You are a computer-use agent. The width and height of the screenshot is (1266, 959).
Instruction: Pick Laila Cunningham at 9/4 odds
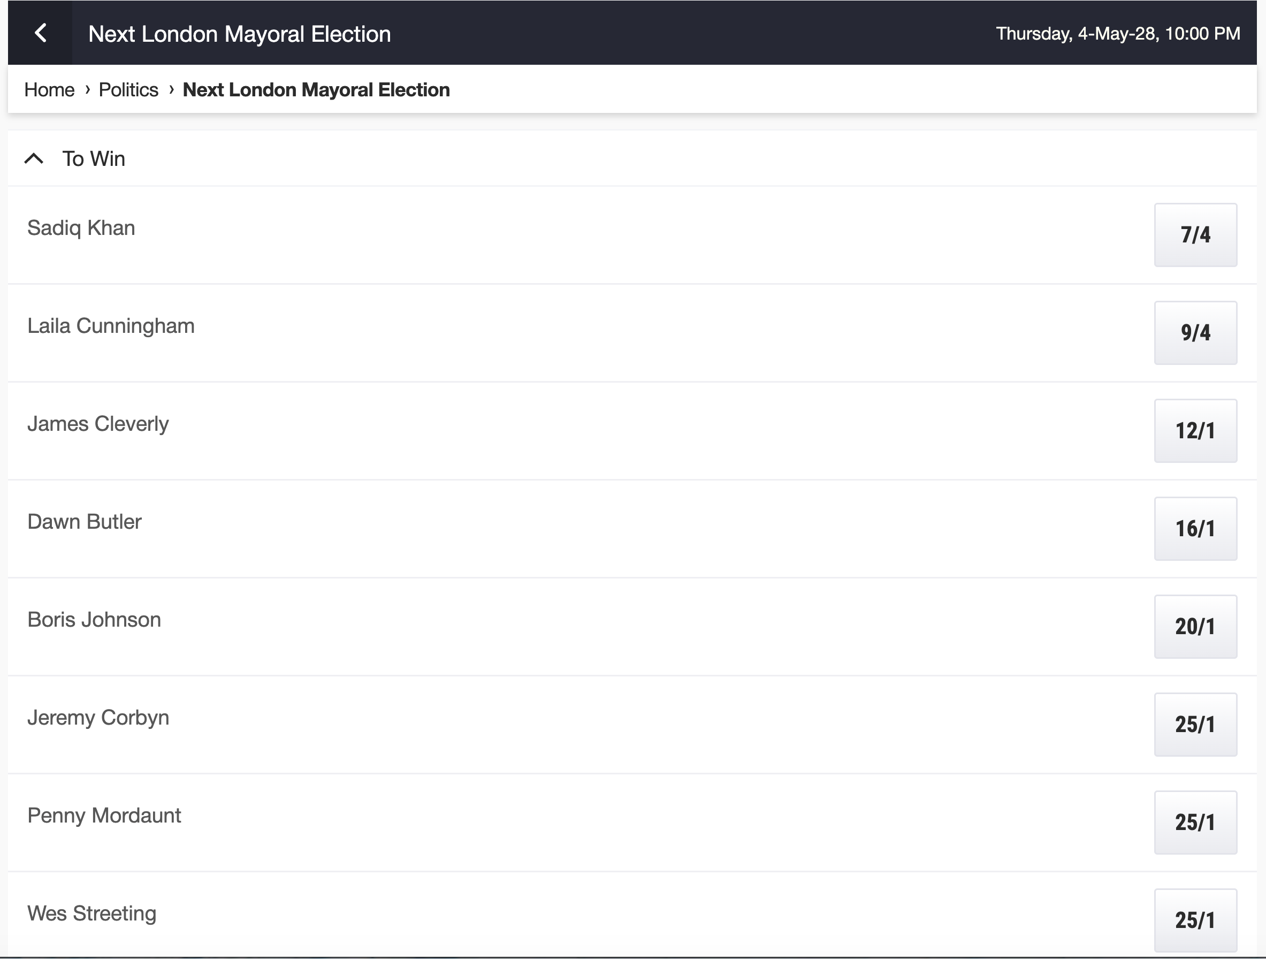[x=1195, y=333]
